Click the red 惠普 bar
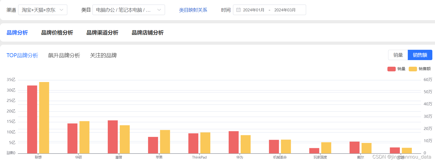This screenshot has height=162, width=435. pos(113,137)
